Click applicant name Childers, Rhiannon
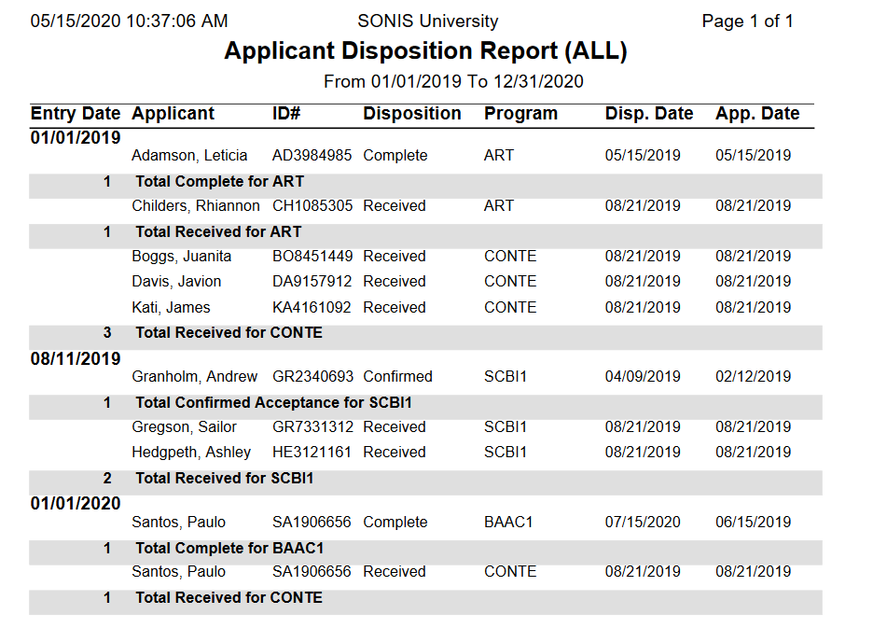Image resolution: width=873 pixels, height=628 pixels. tap(197, 205)
